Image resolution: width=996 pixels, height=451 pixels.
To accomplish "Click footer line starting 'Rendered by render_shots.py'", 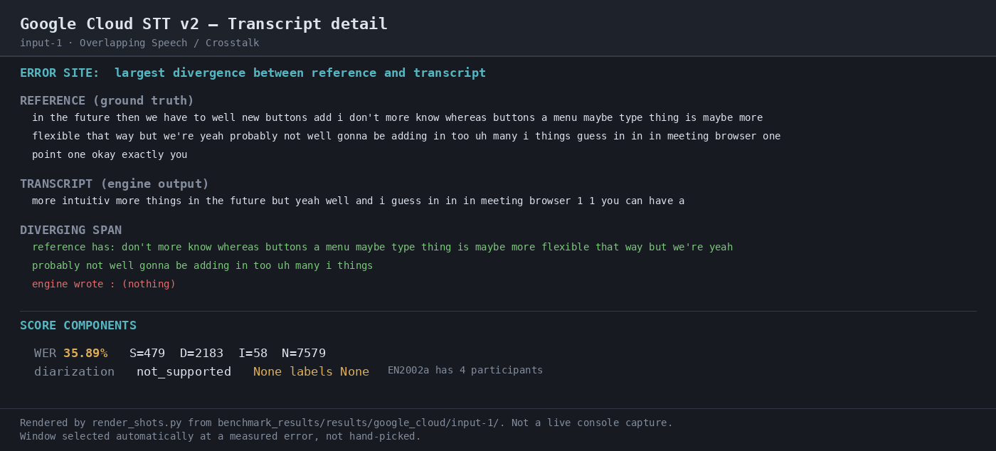I will [346, 423].
